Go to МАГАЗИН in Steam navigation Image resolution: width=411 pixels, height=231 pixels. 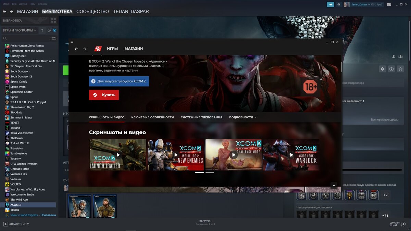coord(27,11)
